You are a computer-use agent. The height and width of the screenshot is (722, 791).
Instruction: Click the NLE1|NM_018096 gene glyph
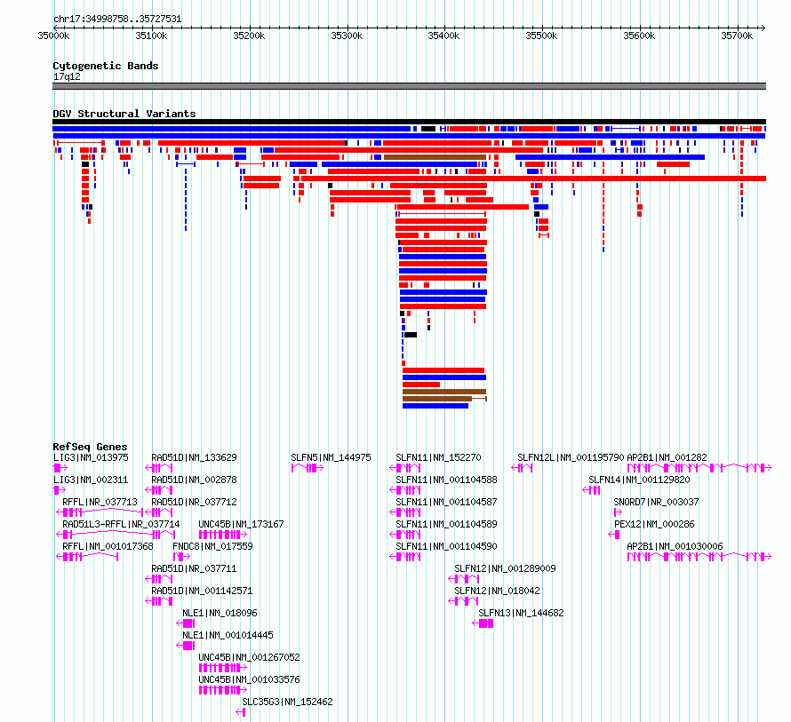click(186, 623)
